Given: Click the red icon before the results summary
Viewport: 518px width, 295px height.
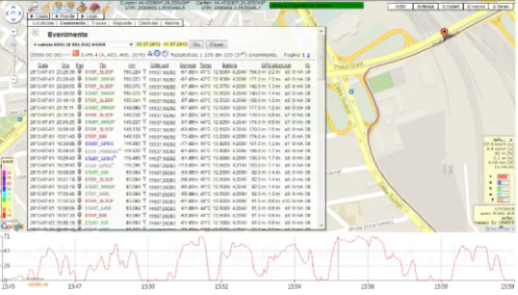Looking at the screenshot, I should (76, 54).
